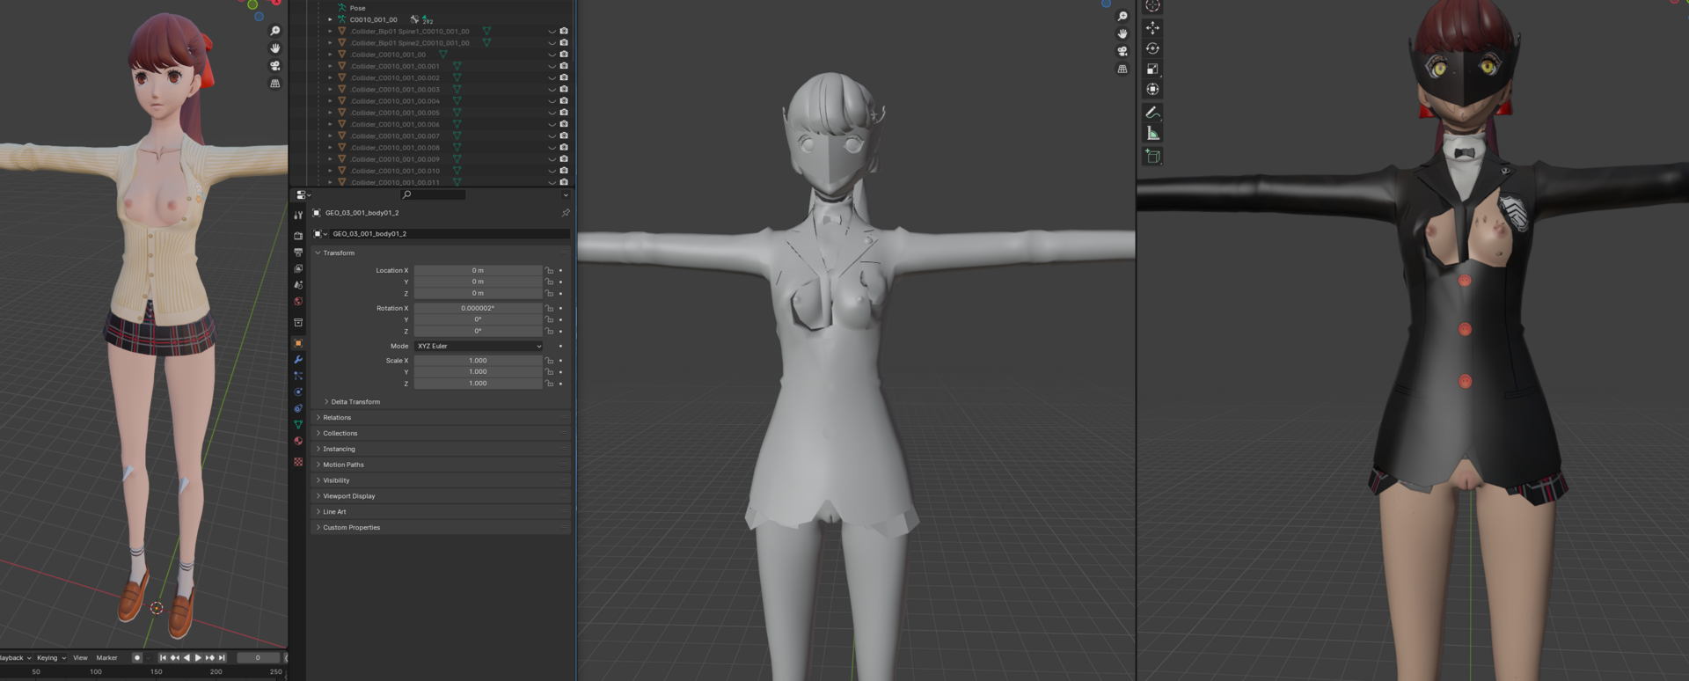Open the Render properties tab
The height and width of the screenshot is (681, 1689).
[298, 236]
